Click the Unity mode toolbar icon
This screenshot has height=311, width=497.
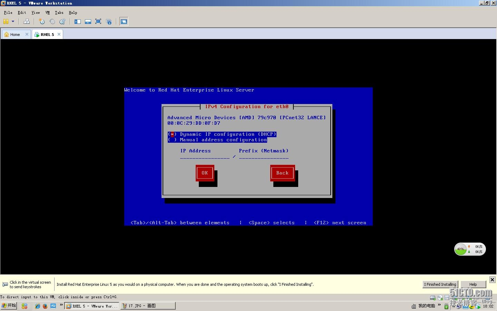pyautogui.click(x=109, y=21)
